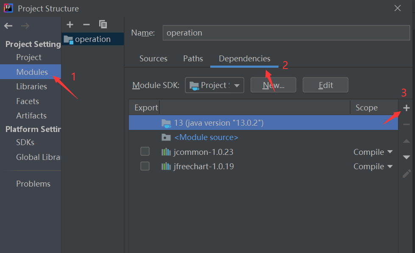Click the New... SDK button
415x253 pixels.
tap(273, 85)
